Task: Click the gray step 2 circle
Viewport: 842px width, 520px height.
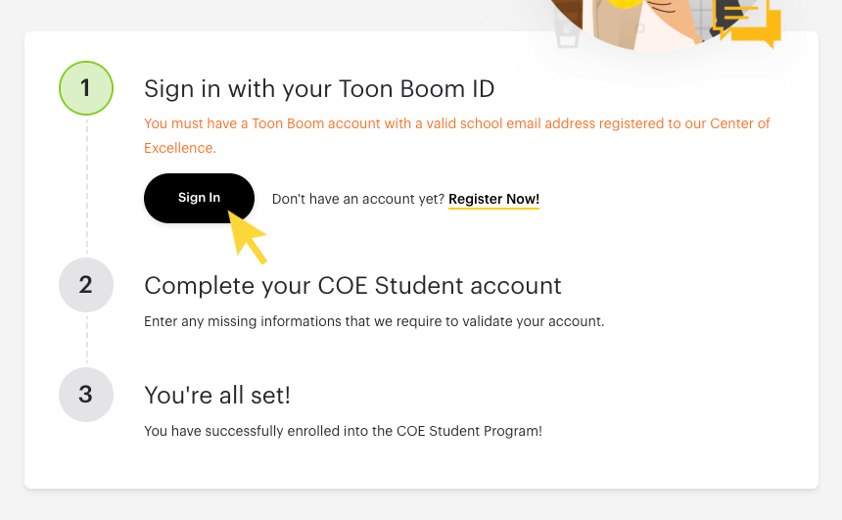Action: pyautogui.click(x=86, y=285)
